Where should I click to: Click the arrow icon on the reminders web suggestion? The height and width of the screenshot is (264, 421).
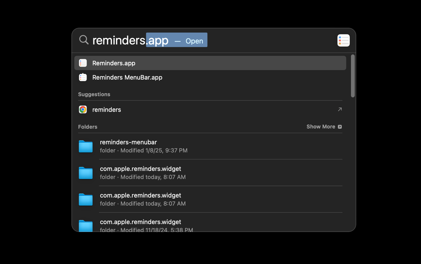pyautogui.click(x=340, y=109)
